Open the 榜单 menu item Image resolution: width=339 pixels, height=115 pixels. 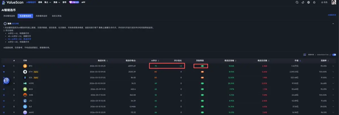[40, 2]
